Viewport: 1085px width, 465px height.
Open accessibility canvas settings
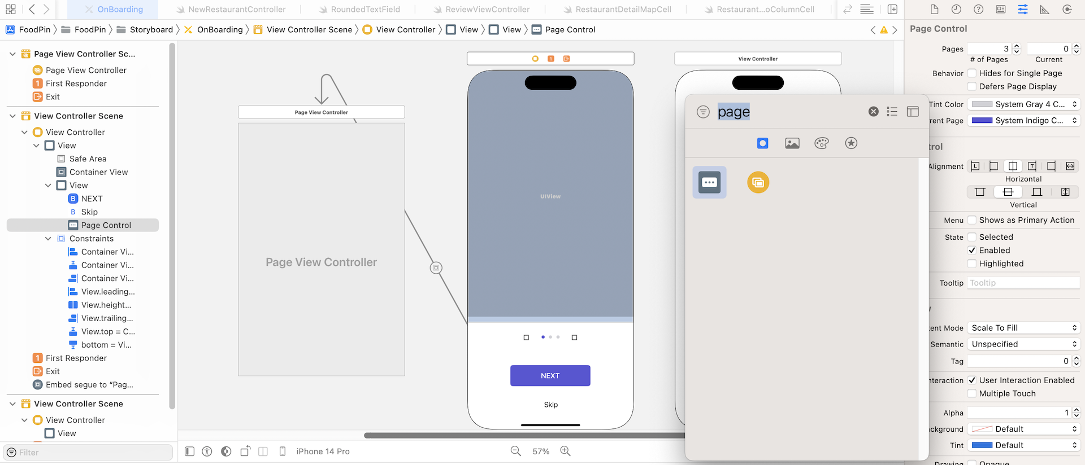207,451
